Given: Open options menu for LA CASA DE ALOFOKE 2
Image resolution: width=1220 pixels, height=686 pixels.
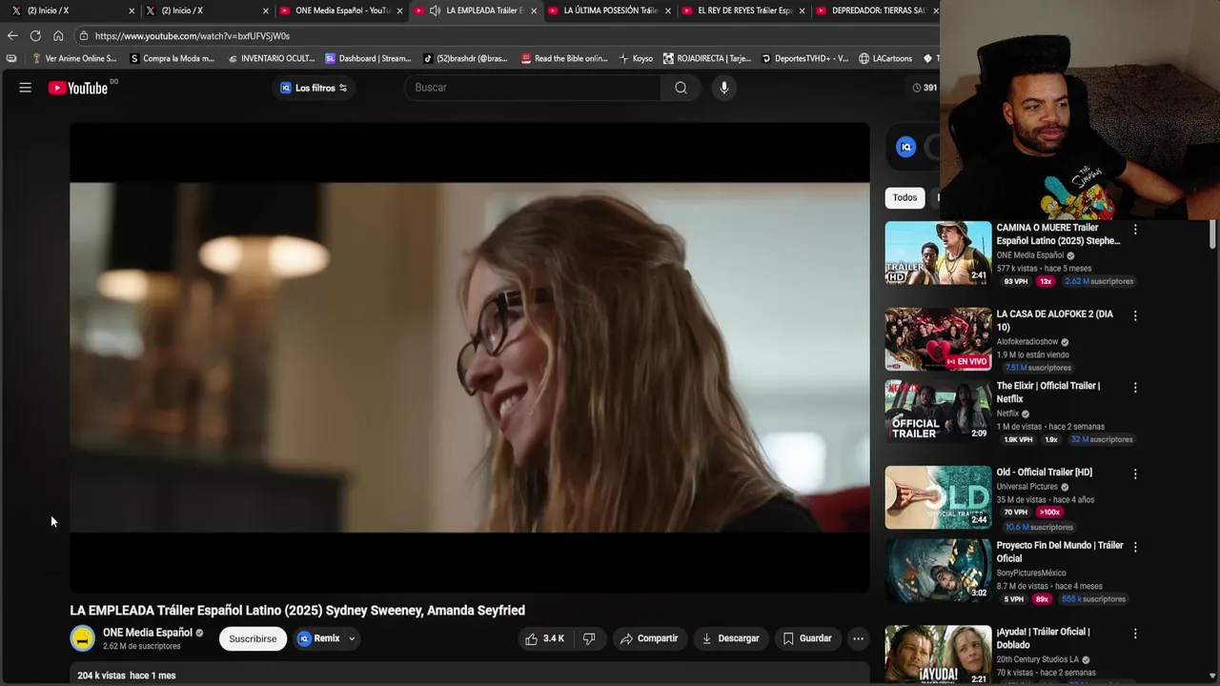Looking at the screenshot, I should pyautogui.click(x=1134, y=315).
